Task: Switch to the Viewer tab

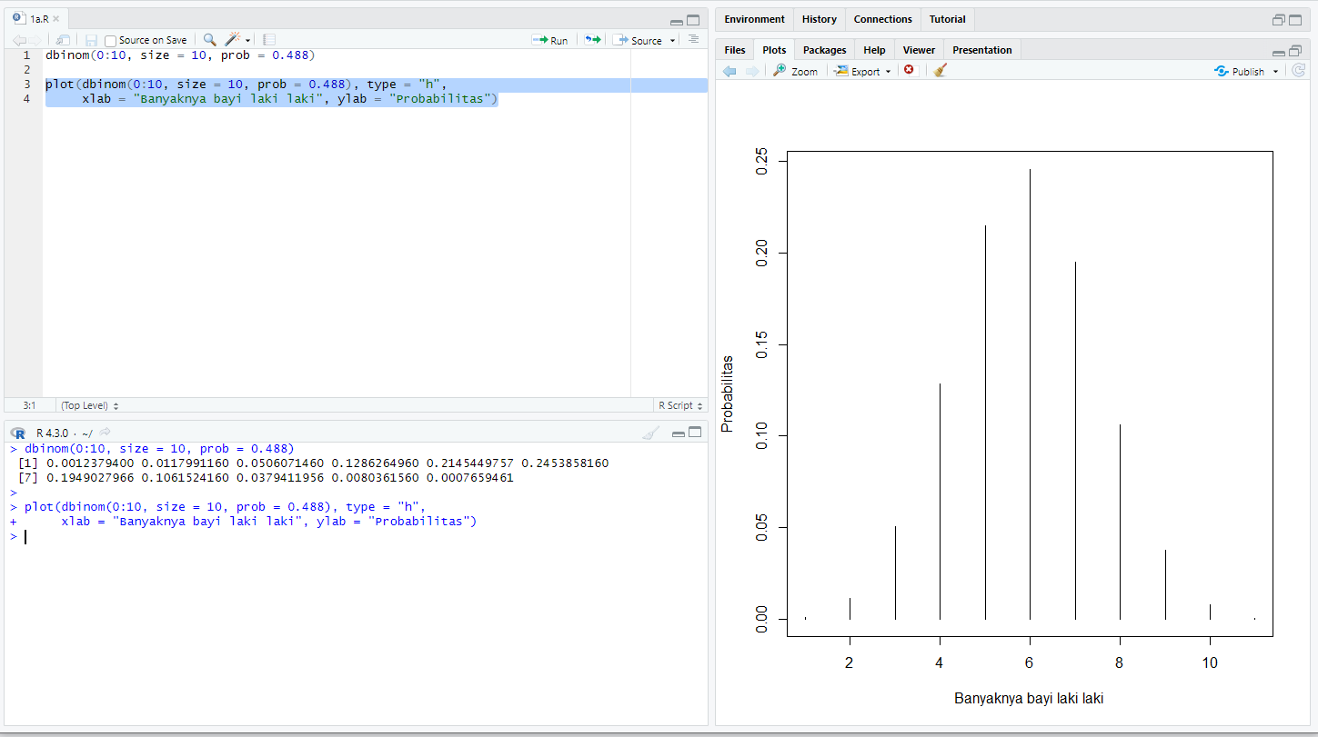Action: coord(919,50)
